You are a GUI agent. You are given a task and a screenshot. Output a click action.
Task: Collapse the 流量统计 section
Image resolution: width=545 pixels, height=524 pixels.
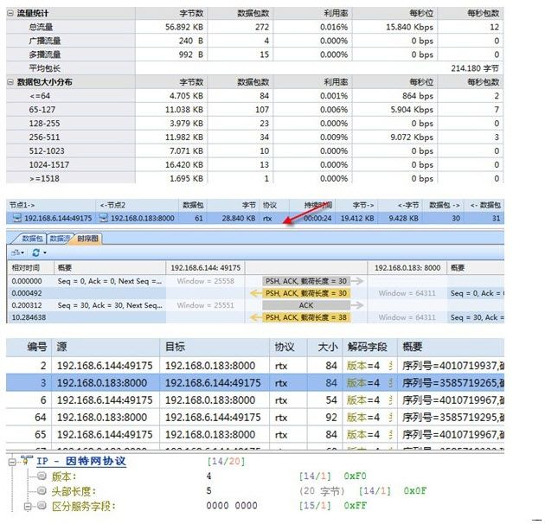pyautogui.click(x=10, y=13)
